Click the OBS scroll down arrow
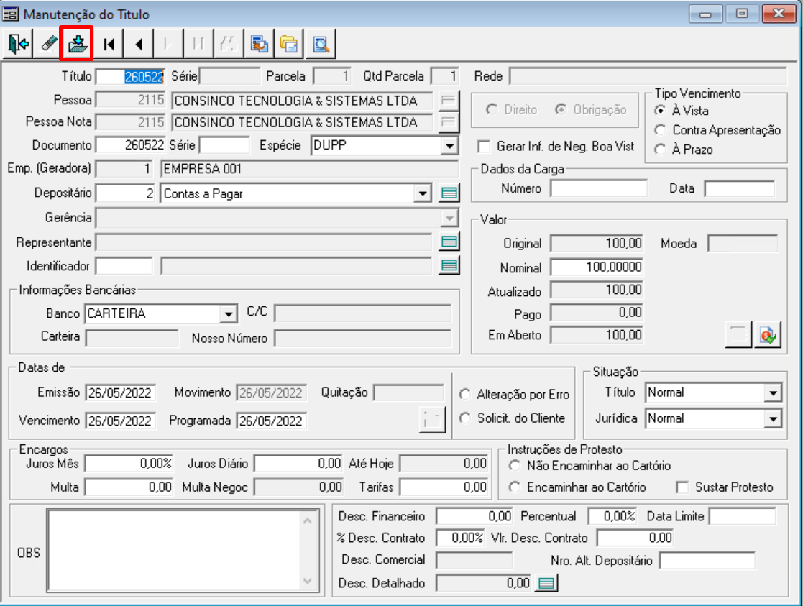Image resolution: width=803 pixels, height=606 pixels. coord(307,581)
